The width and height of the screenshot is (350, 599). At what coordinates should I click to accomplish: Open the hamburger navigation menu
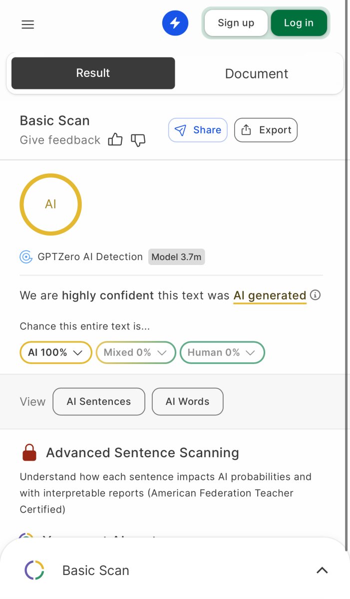28,24
